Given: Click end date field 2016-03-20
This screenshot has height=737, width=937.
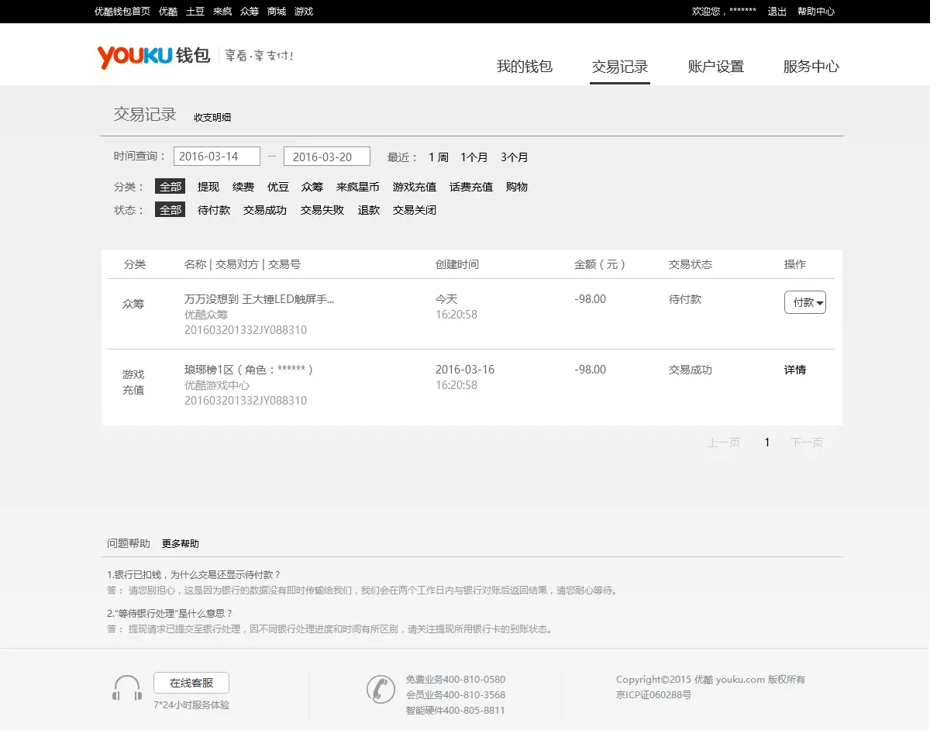Looking at the screenshot, I should 327,157.
